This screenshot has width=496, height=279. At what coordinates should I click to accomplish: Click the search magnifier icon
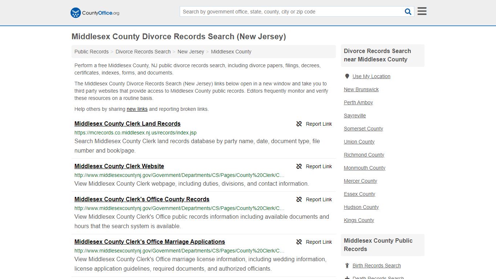point(408,12)
